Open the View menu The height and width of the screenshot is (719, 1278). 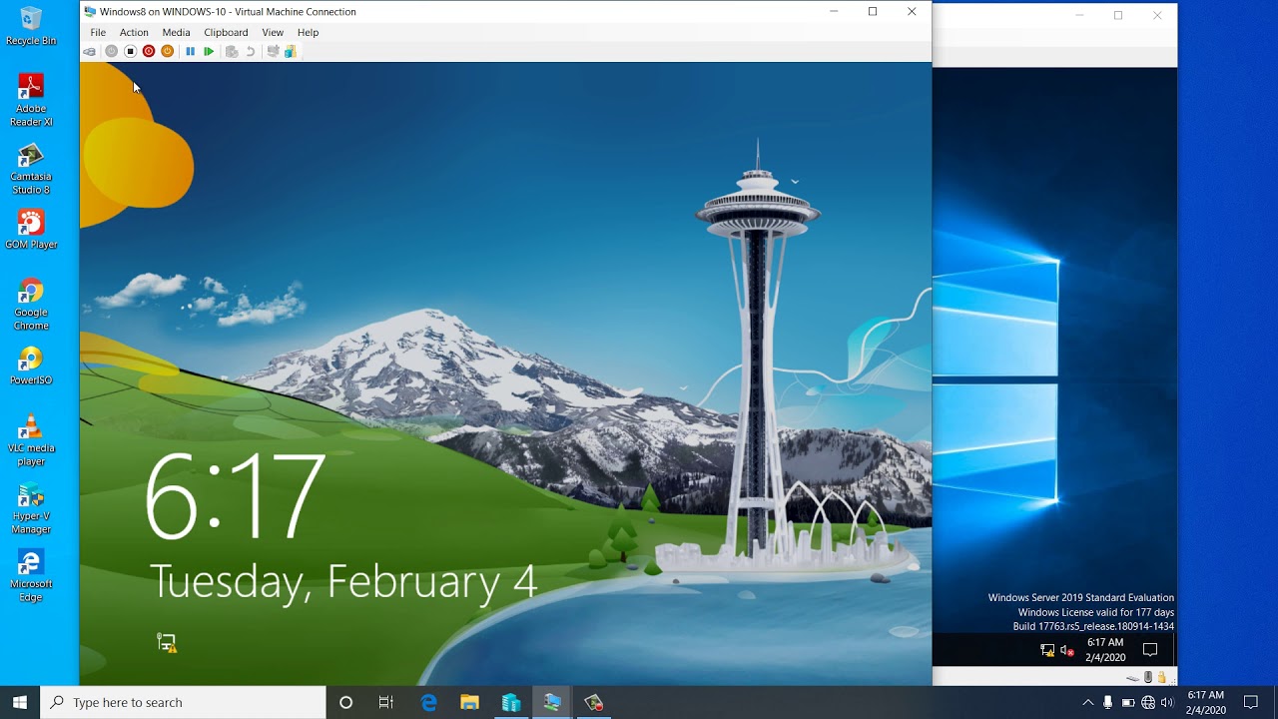pyautogui.click(x=273, y=32)
